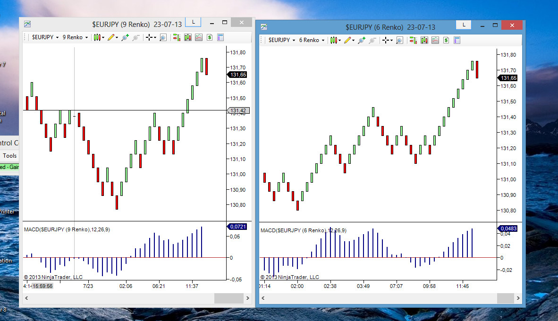This screenshot has height=321, width=558.
Task: Open Strategies dollar icon in 9 Renko window
Action: (x=210, y=37)
